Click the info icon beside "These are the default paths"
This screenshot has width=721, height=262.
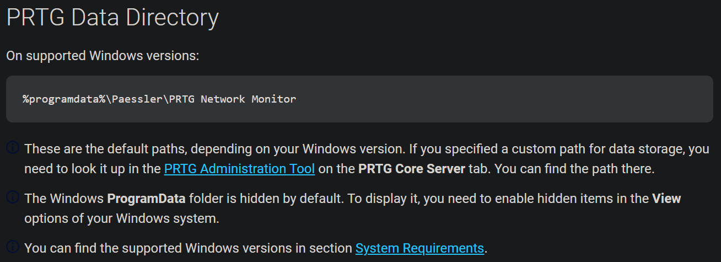pos(13,148)
